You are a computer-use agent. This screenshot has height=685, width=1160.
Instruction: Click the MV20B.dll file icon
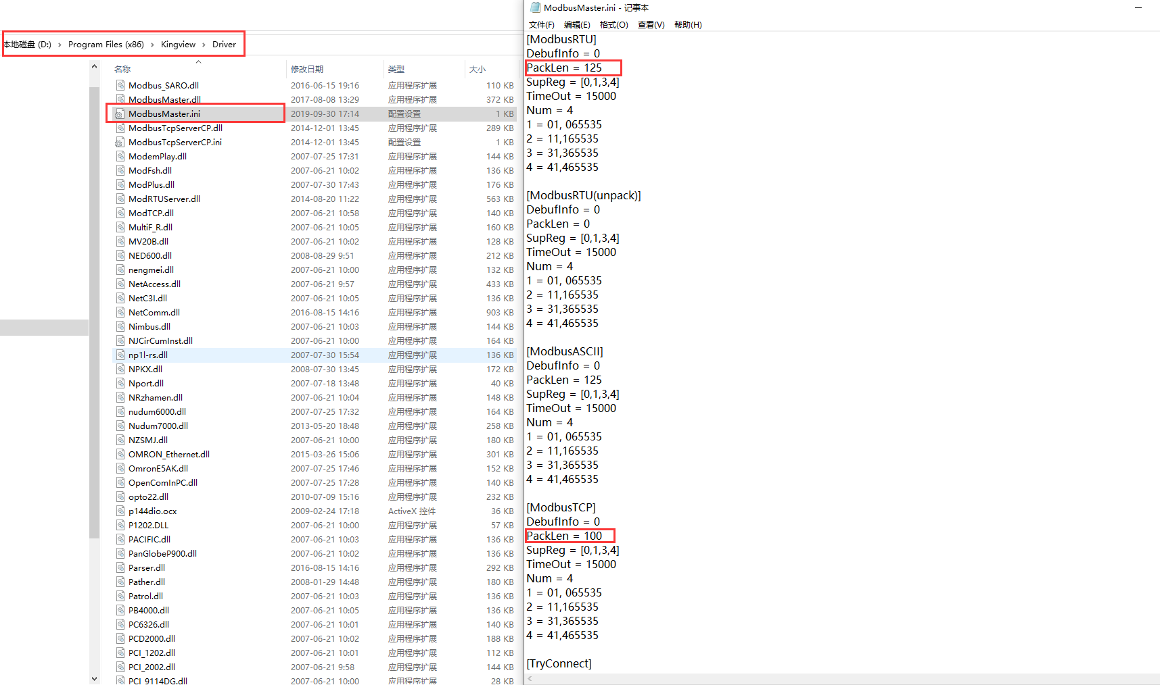(120, 241)
